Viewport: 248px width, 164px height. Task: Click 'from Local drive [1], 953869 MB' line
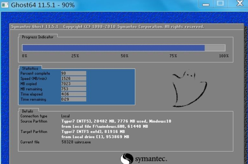pyautogui.click(x=95, y=137)
